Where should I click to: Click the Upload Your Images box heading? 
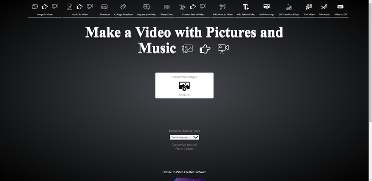click(184, 77)
